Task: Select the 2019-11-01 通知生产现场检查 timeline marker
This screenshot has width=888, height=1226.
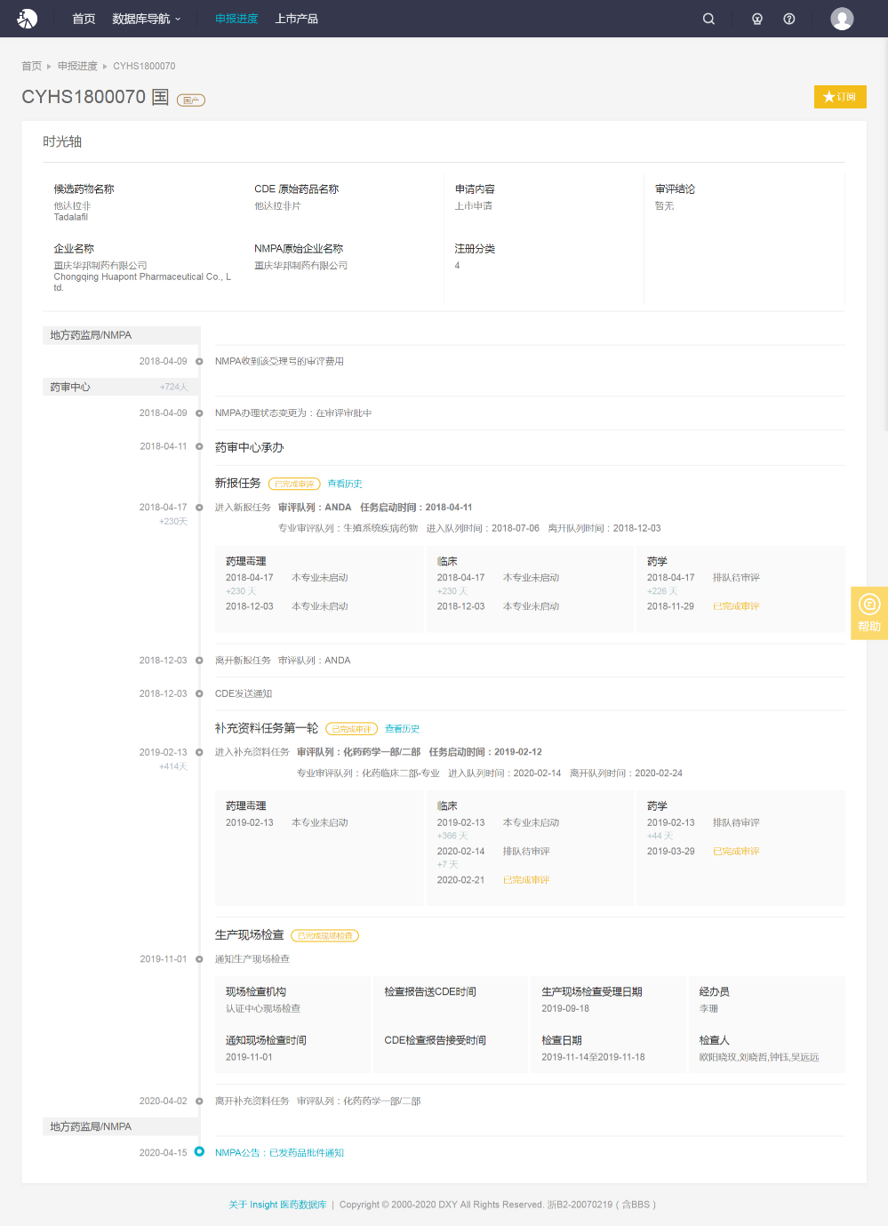Action: pyautogui.click(x=199, y=958)
